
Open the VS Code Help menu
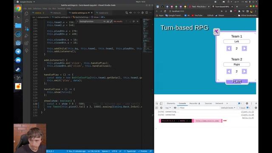click(68, 8)
